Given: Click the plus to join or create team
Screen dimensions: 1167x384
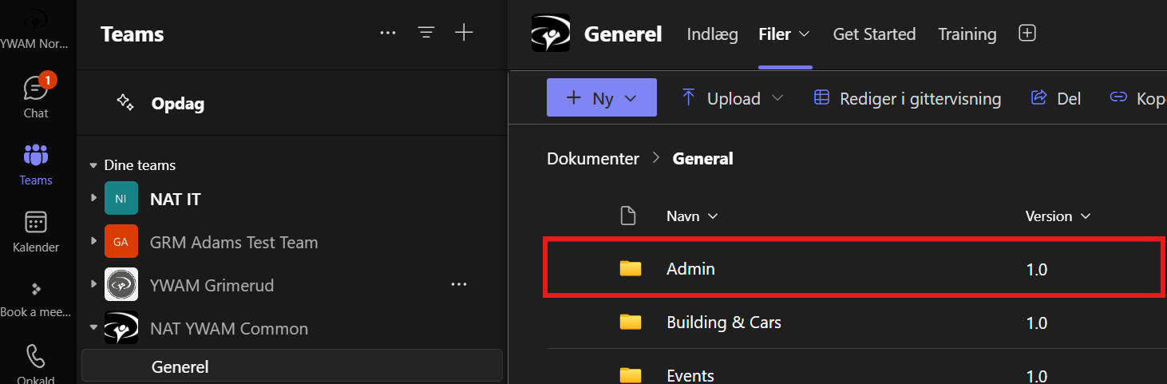Looking at the screenshot, I should [464, 33].
